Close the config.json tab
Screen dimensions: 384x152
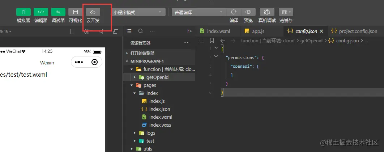click(322, 31)
